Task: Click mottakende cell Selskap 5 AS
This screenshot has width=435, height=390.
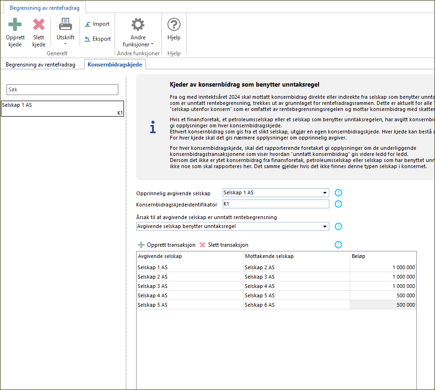Action: (x=297, y=295)
